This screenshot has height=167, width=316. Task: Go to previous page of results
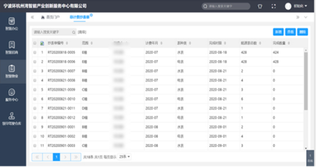(x=48, y=157)
